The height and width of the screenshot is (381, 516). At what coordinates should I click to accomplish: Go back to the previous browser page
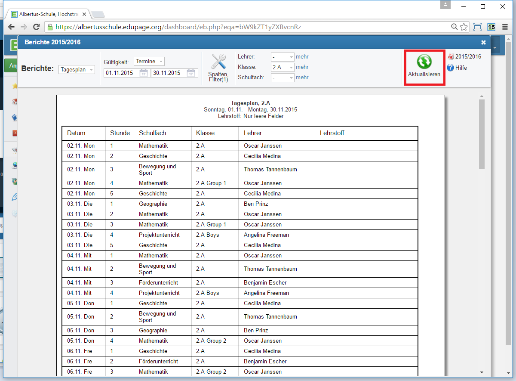click(11, 27)
